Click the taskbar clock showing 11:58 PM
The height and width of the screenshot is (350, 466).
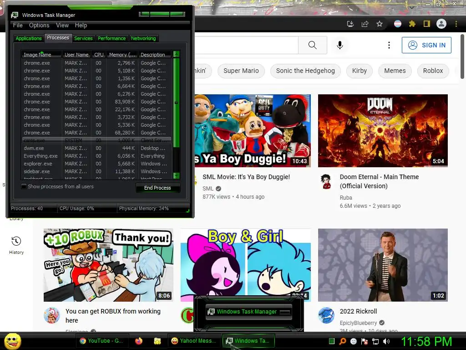pyautogui.click(x=427, y=341)
